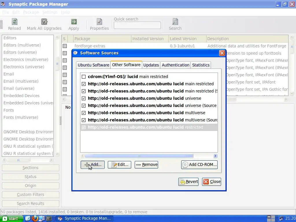Screen dimensions: 296x222
Task: Open the Statistics tab
Action: point(201,65)
